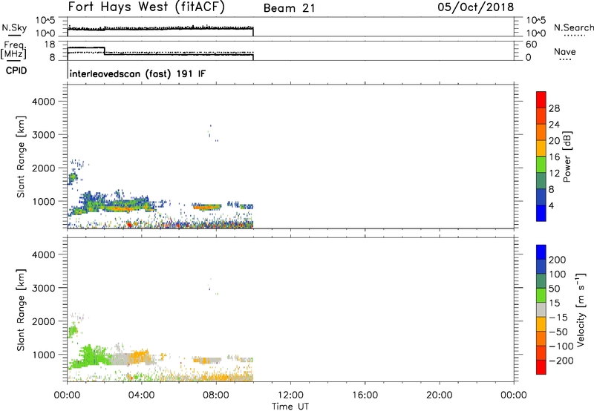Click the Velocity colorbar tick label "-15"
Viewport: 594px width, 411px height.
(x=558, y=317)
